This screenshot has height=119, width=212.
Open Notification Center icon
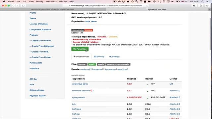click(207, 1)
